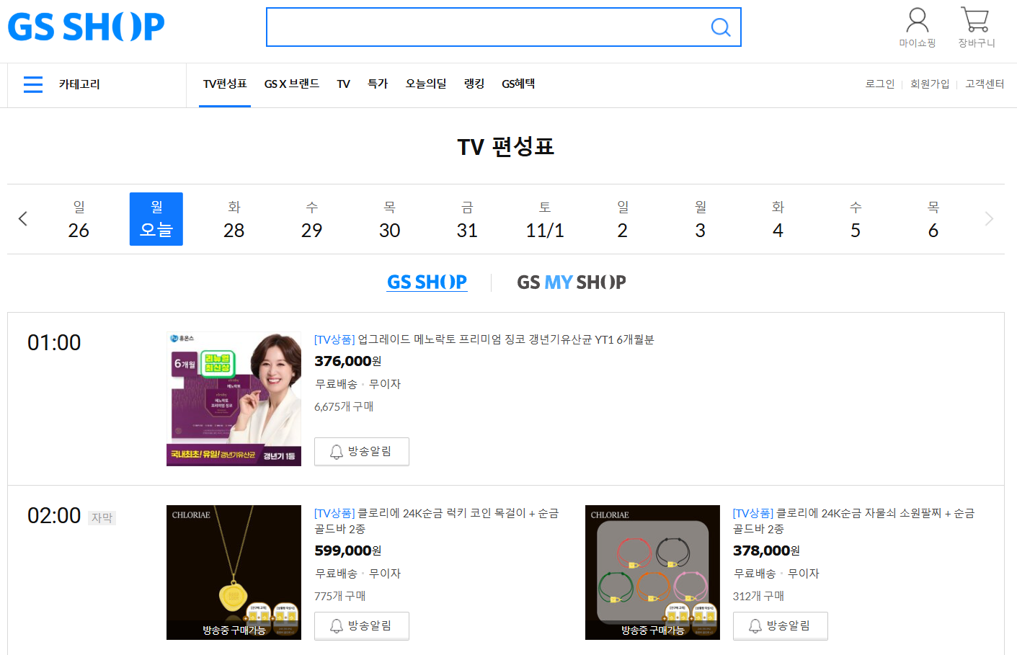1017x655 pixels.
Task: Show next dates with right arrow
Action: [989, 219]
